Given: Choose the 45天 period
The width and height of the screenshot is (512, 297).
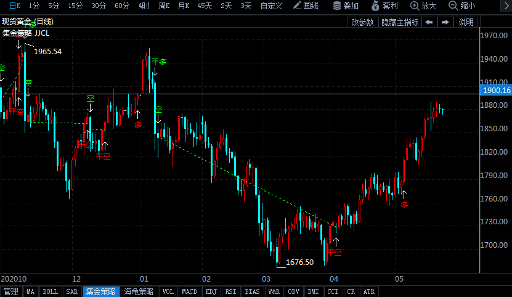Looking at the screenshot, I should coord(205,6).
